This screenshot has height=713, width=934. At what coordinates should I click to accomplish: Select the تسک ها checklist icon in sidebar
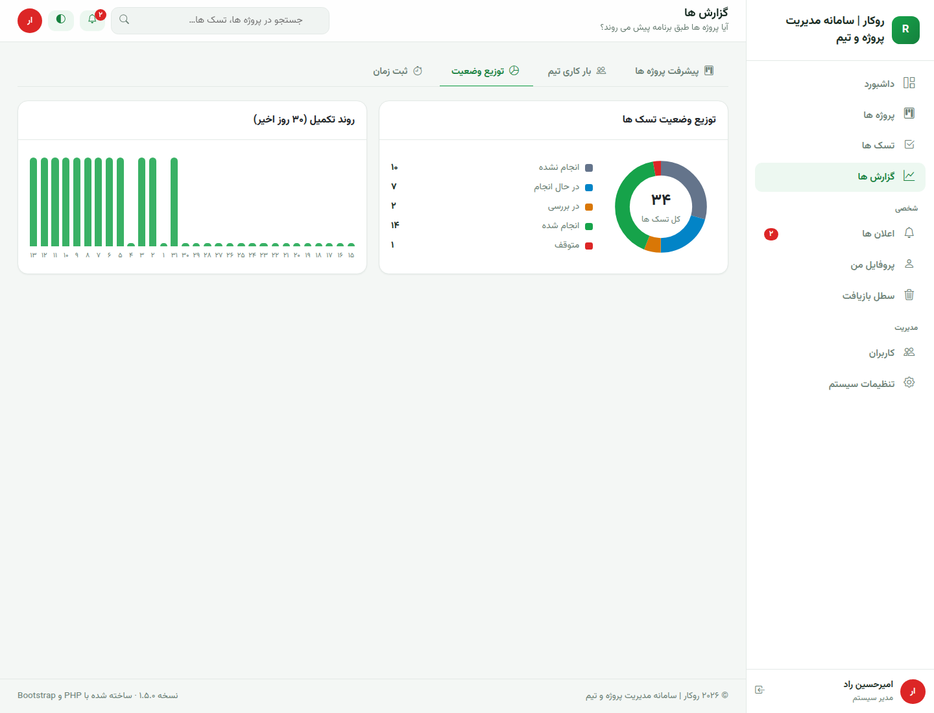(x=909, y=145)
